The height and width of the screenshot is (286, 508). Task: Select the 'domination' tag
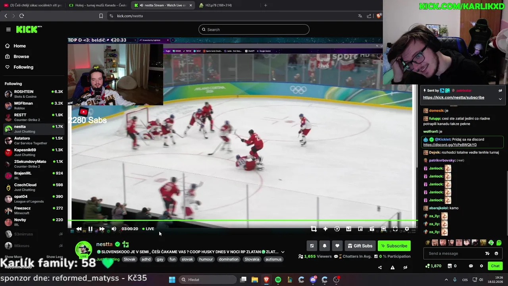(229, 259)
